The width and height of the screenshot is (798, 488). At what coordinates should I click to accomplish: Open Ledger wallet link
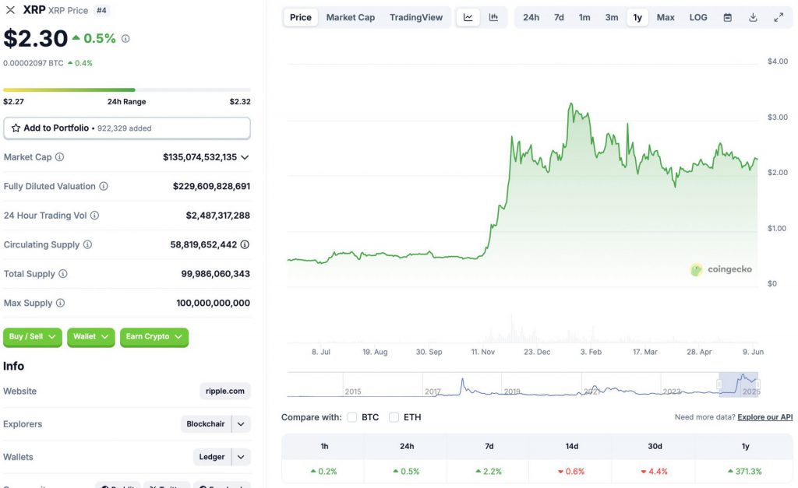212,457
